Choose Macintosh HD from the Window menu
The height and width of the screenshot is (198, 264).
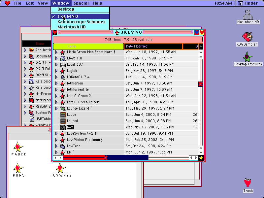(80, 27)
